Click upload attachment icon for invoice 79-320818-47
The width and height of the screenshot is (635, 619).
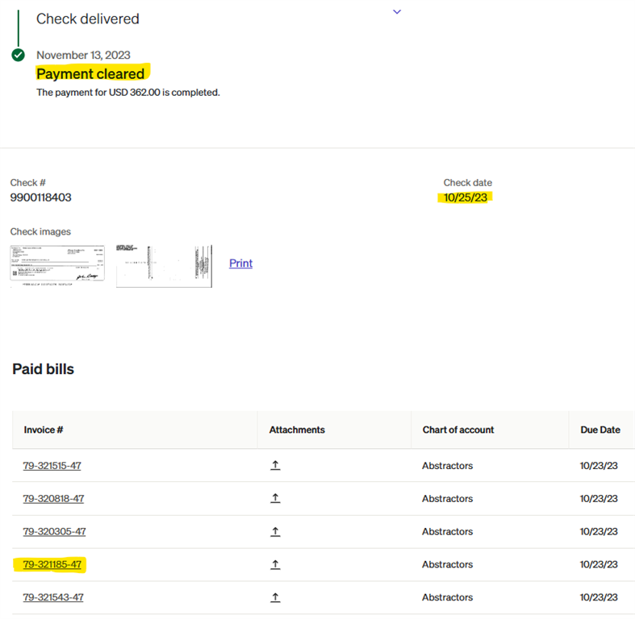coord(275,499)
